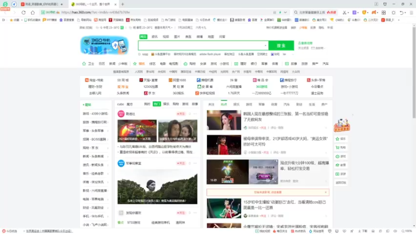Open the favorites star bookmark

pyautogui.click(x=15, y=20)
